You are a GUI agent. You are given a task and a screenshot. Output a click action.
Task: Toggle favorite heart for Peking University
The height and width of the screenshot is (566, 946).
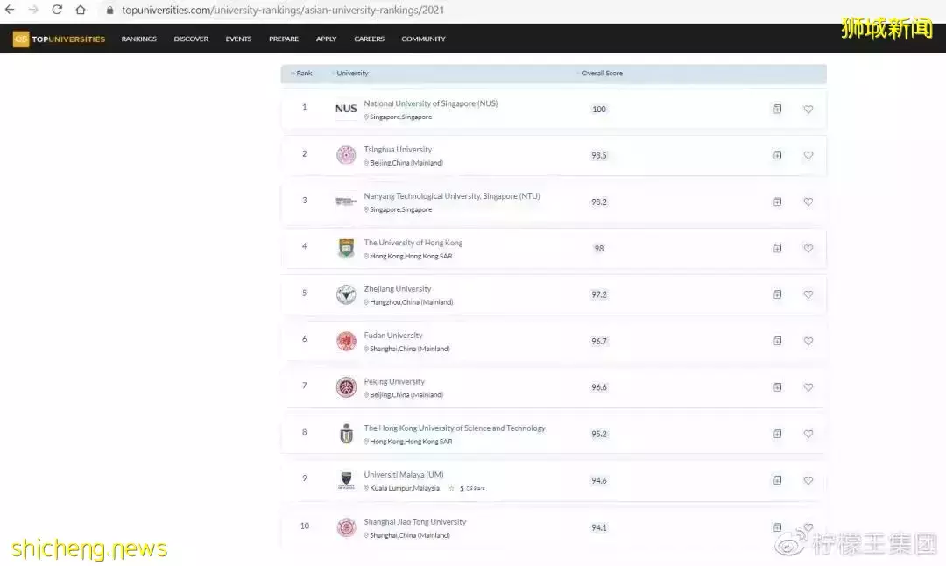coord(808,387)
